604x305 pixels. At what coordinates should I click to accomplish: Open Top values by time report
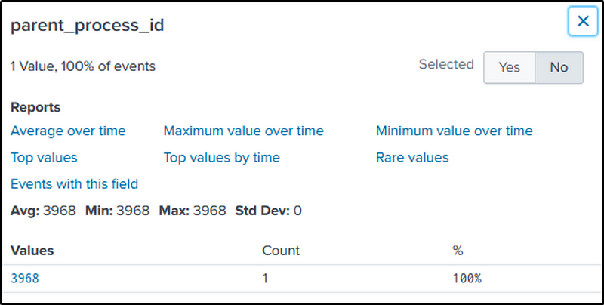pyautogui.click(x=221, y=158)
